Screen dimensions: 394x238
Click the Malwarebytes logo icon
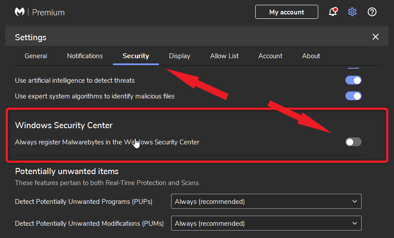(20, 12)
